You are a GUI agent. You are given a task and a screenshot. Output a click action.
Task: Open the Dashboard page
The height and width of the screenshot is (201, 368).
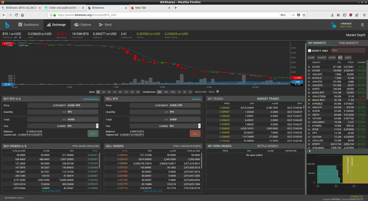[28, 25]
